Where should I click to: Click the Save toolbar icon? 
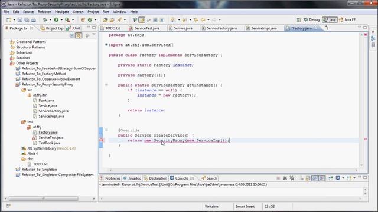(20, 19)
